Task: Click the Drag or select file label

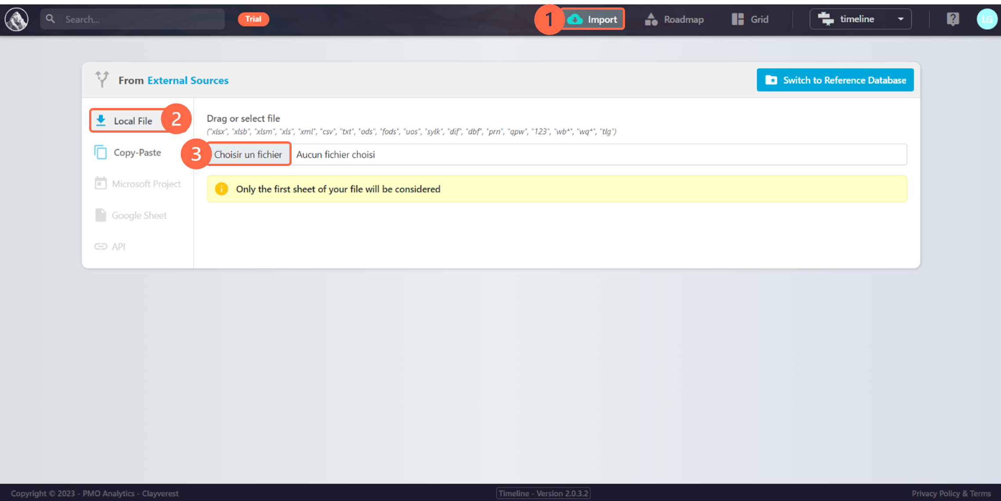Action: 243,118
